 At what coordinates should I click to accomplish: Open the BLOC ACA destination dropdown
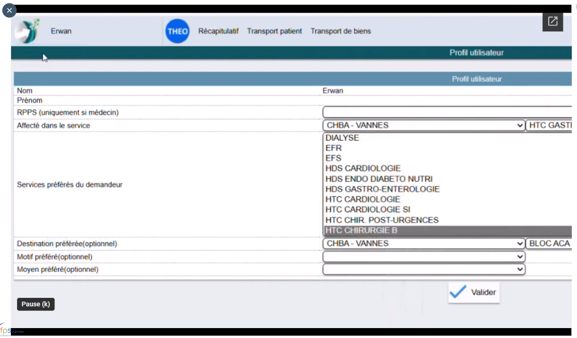coord(550,244)
